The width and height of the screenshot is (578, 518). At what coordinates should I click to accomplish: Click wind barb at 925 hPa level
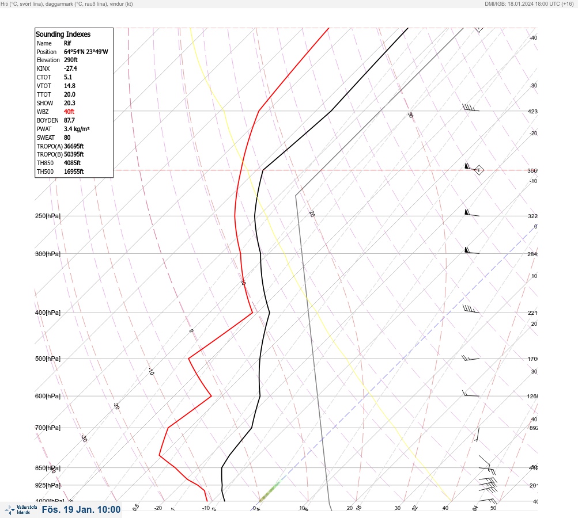488,485
